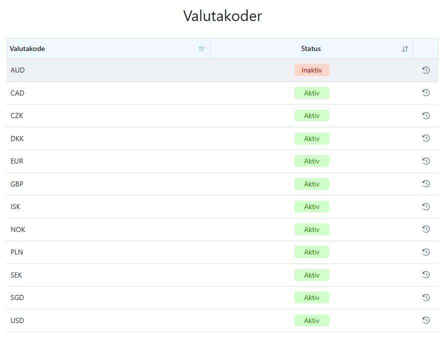
Task: Click the Valutakoder page title
Action: tap(222, 16)
